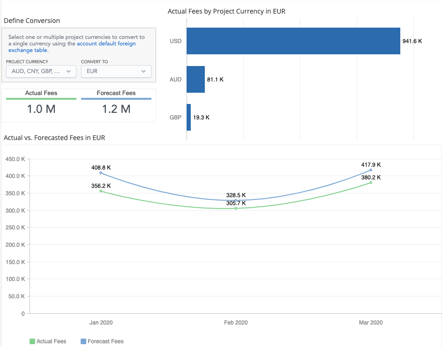Screen dimensions: 442x347
Task: Click the Feb 2020 axis label
Action: click(236, 323)
